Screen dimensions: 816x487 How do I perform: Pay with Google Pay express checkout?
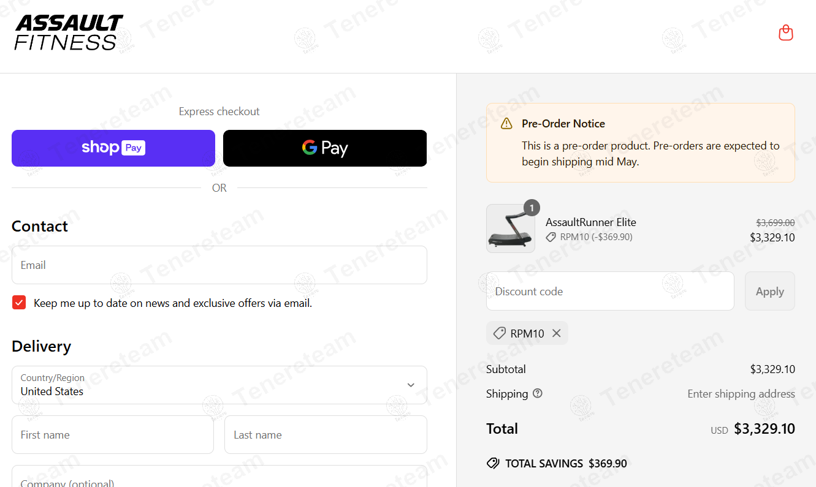pyautogui.click(x=325, y=148)
